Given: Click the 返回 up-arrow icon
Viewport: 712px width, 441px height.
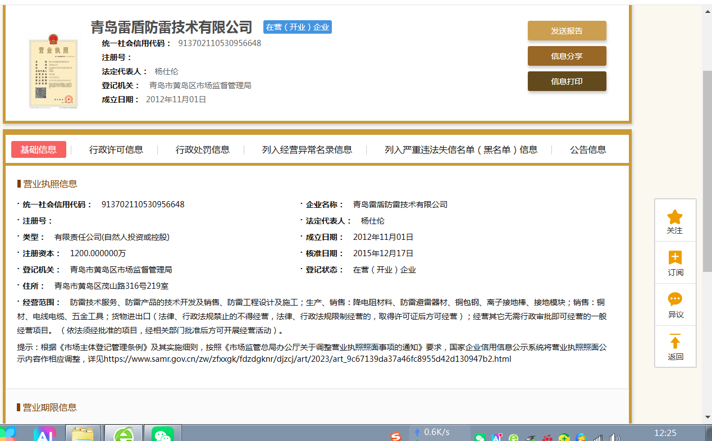Looking at the screenshot, I should [x=674, y=342].
